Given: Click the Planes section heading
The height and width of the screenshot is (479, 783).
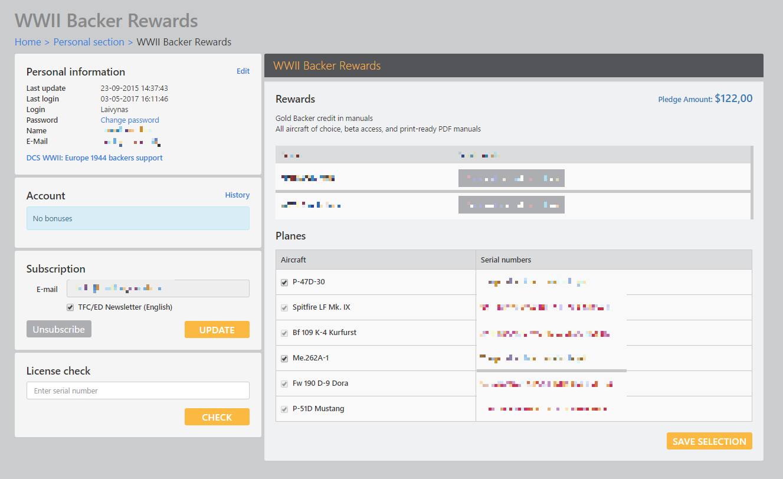Looking at the screenshot, I should pos(290,236).
